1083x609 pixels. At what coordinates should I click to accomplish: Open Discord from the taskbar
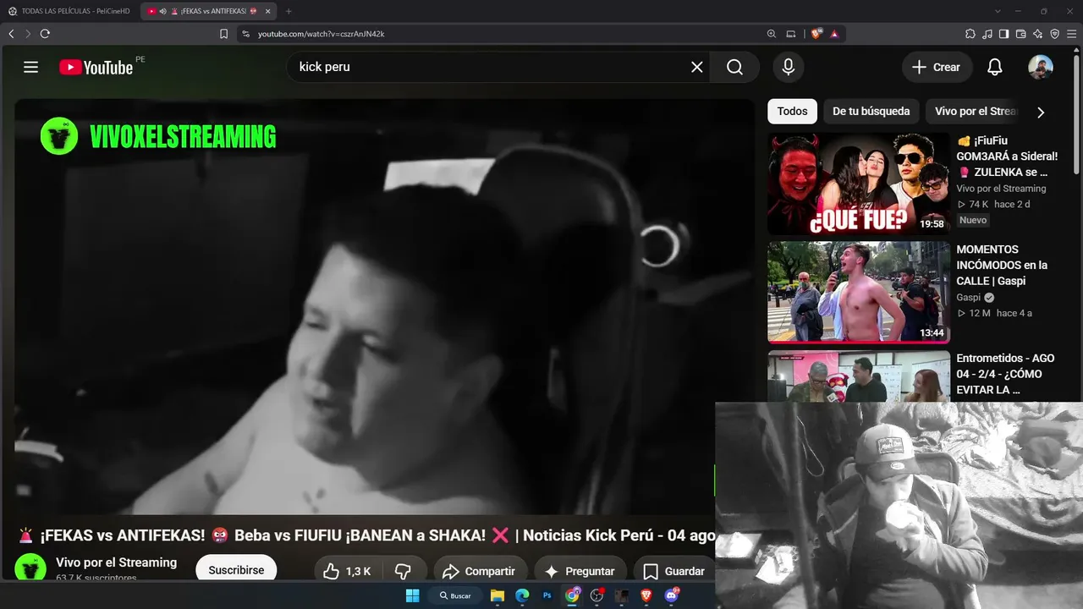click(673, 595)
